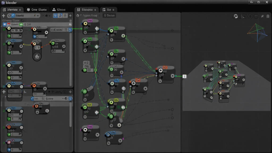This screenshot has width=272, height=153.
Task: Click the lower left panel's vertical scrollbar
Action: click(71, 114)
